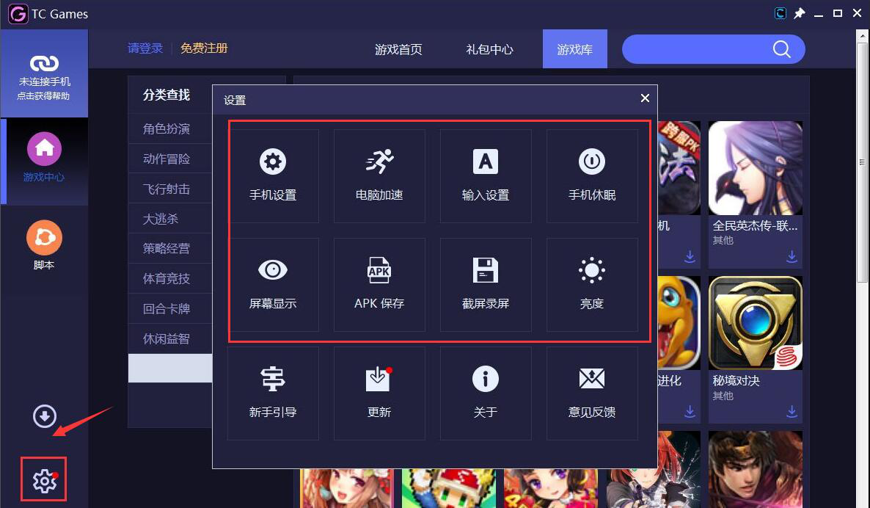Switch to 礼包中心 tab
The image size is (870, 508).
pyautogui.click(x=489, y=49)
